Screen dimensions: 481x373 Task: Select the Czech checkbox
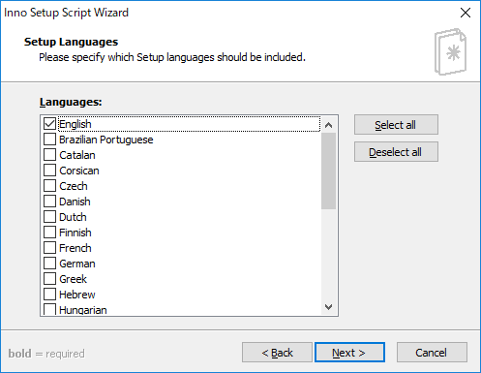click(x=49, y=186)
